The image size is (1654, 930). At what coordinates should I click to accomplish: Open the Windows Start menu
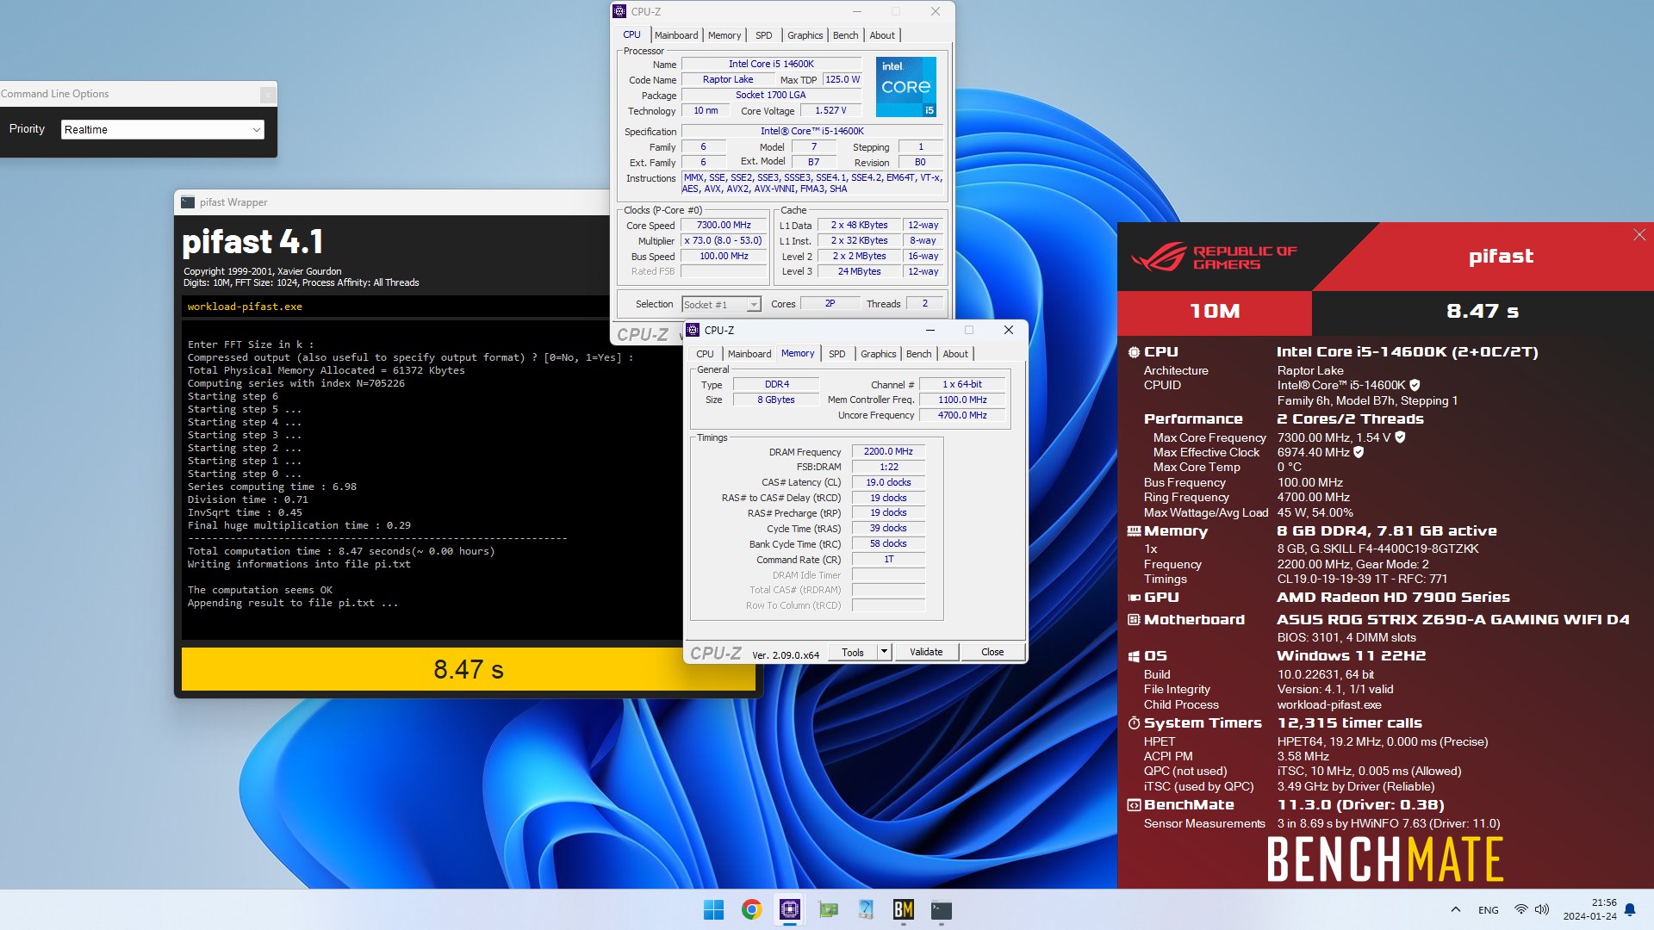click(713, 909)
